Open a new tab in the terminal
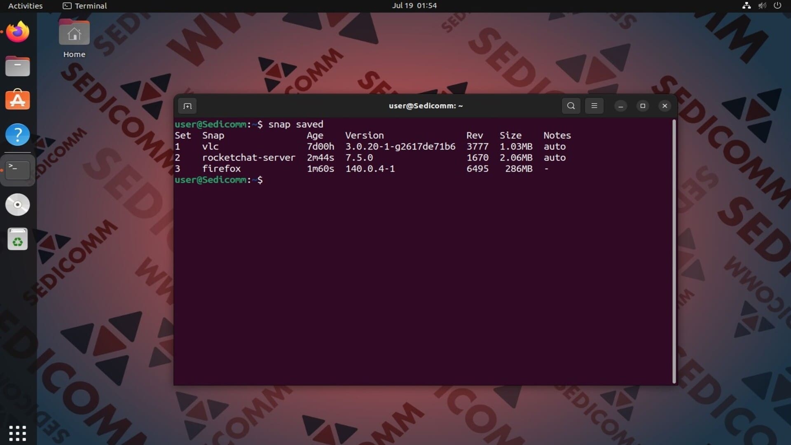The width and height of the screenshot is (791, 445). [187, 106]
